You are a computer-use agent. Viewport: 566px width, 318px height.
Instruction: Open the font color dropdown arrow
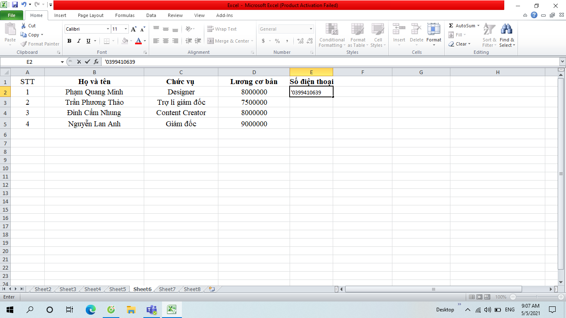(x=145, y=41)
